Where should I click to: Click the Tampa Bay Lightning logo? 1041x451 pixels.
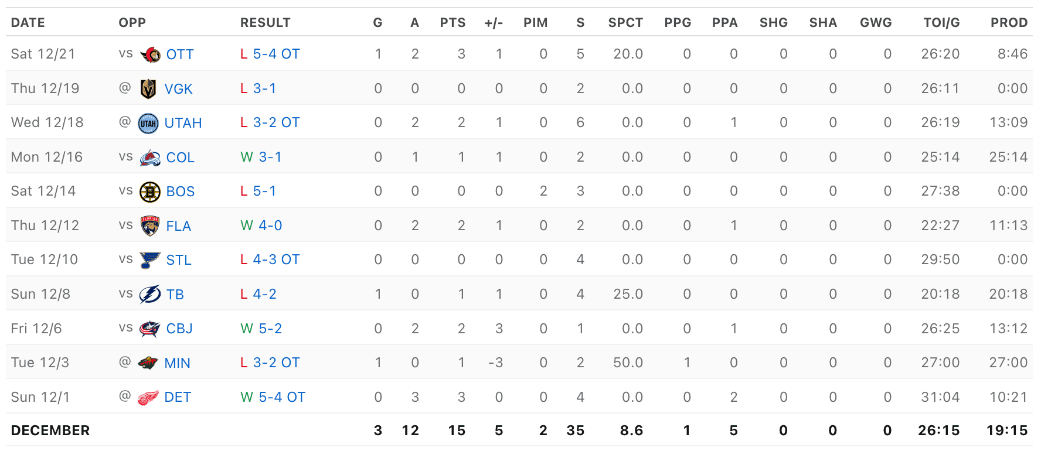pyautogui.click(x=150, y=295)
